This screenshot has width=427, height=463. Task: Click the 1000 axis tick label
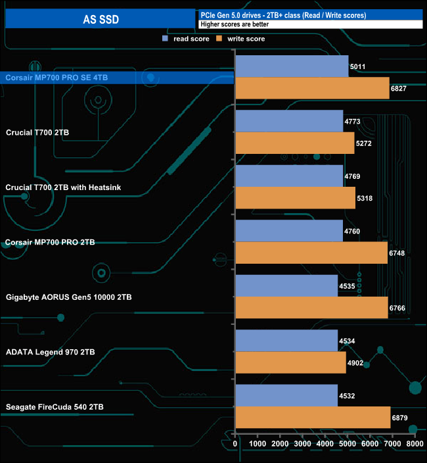click(258, 444)
